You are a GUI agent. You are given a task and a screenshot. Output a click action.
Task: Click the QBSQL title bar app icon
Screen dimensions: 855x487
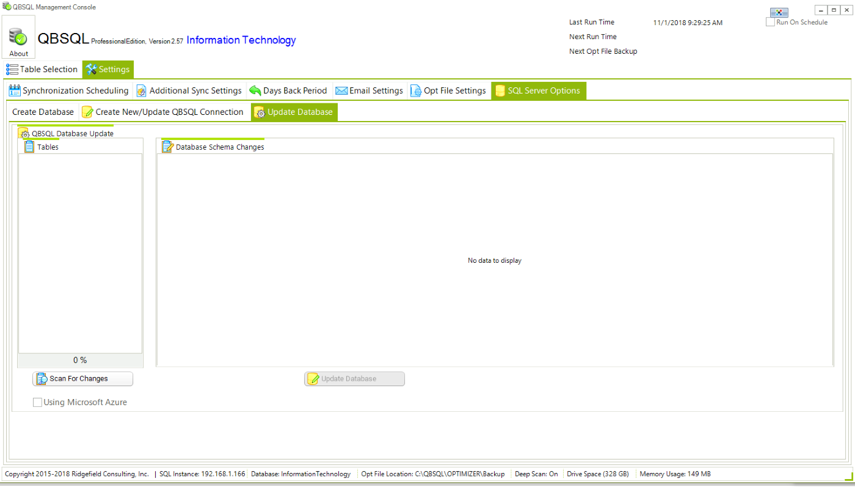pyautogui.click(x=7, y=7)
